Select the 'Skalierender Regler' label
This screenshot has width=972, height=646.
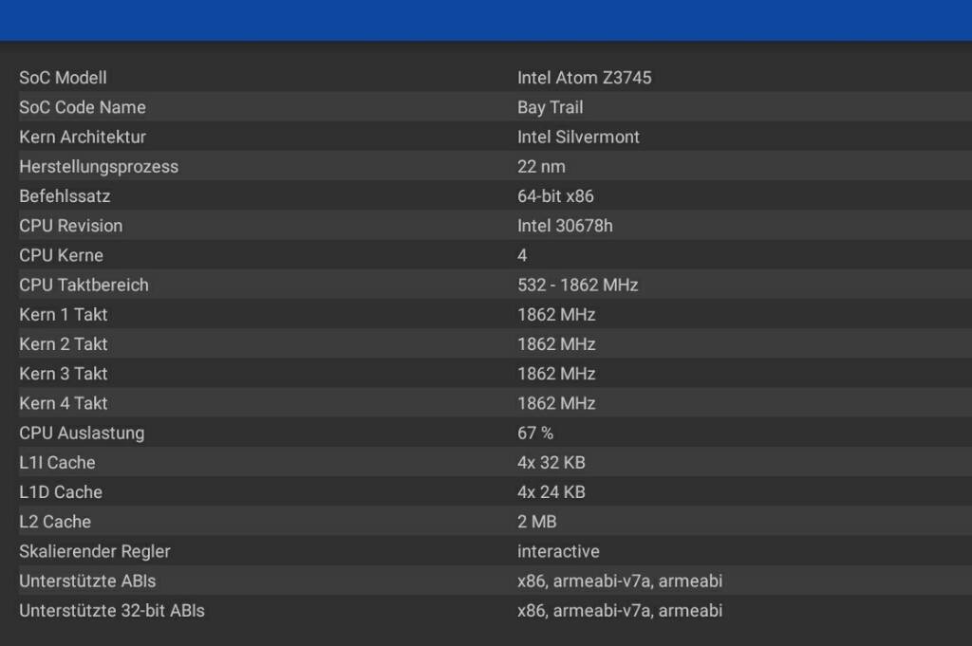(94, 551)
